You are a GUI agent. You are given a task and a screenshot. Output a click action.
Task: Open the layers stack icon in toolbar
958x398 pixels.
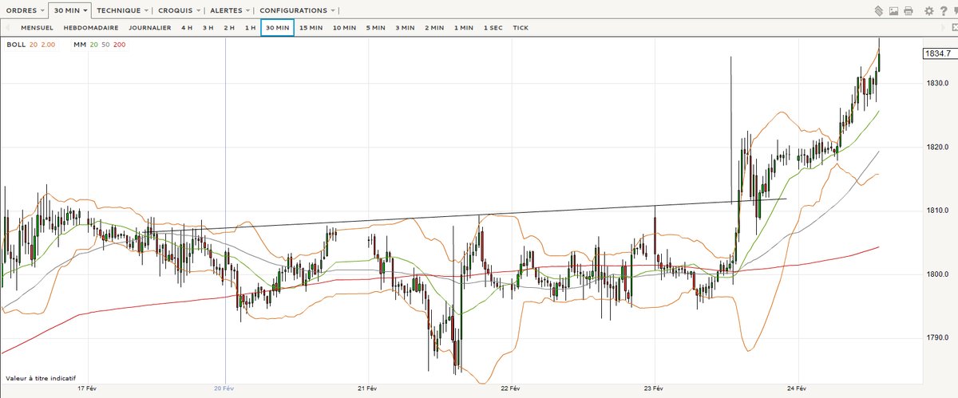click(877, 11)
